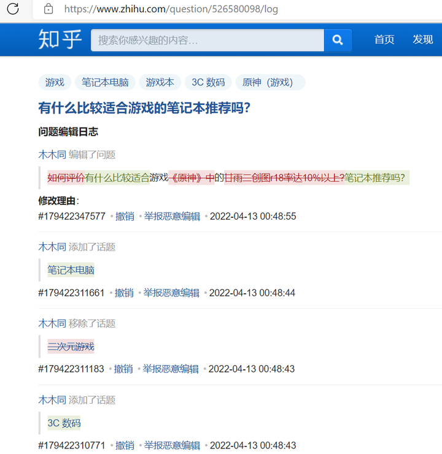Focus the 搜索你感兴趣的内容 search field

pos(207,40)
